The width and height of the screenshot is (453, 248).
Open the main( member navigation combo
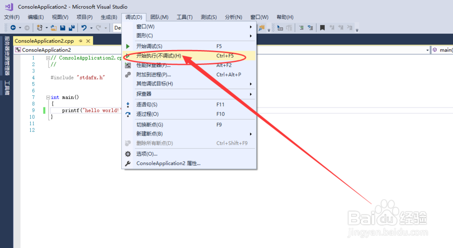(442, 50)
